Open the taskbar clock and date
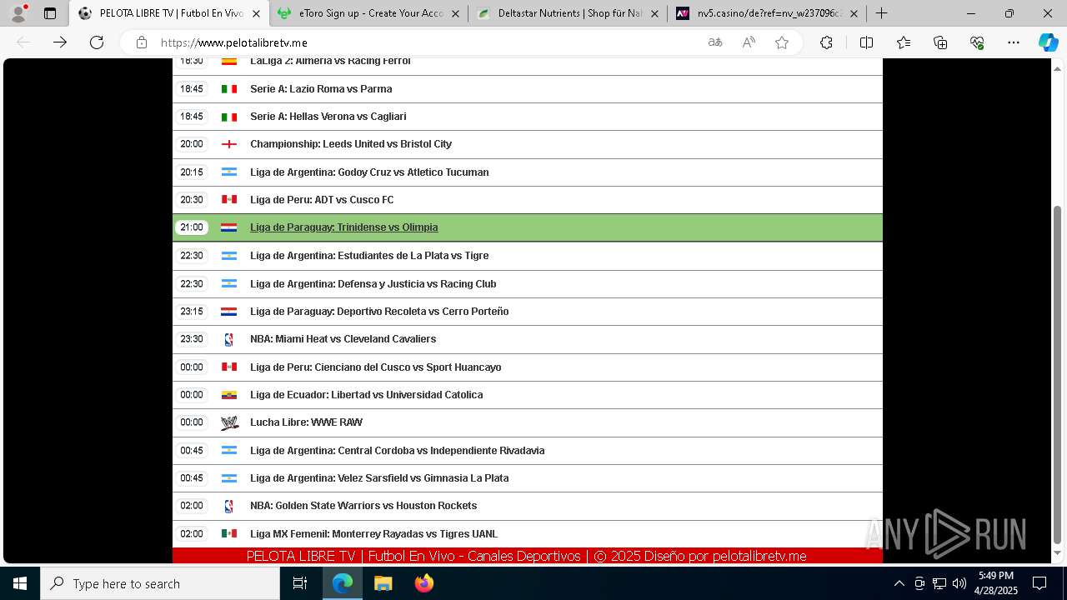The width and height of the screenshot is (1067, 600). coord(996,583)
